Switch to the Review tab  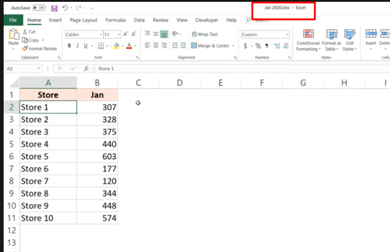click(160, 20)
